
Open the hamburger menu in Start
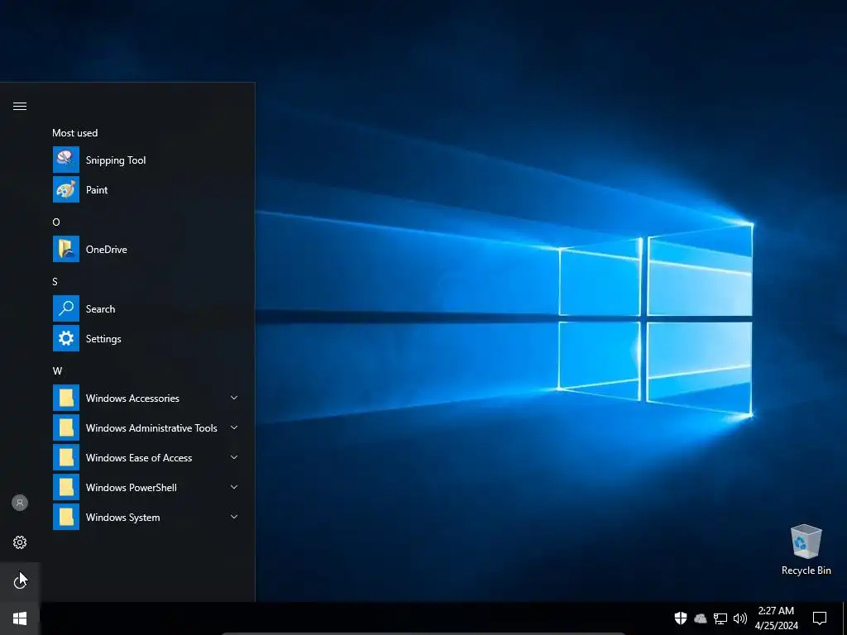click(20, 106)
